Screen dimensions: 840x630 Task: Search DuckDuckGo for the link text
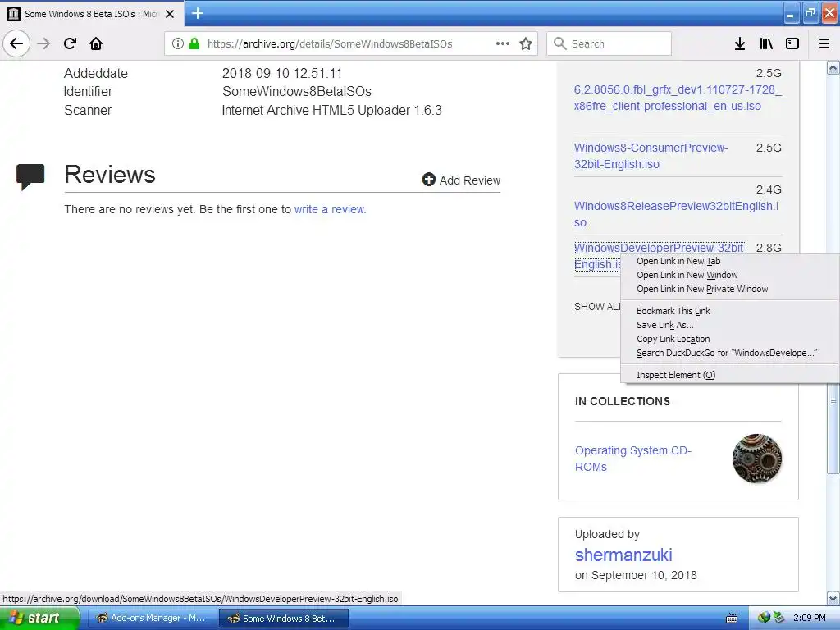coord(727,353)
